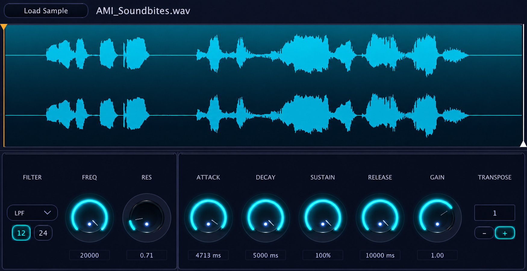Select the 24 dB filter slope
The image size is (527, 271).
point(43,233)
